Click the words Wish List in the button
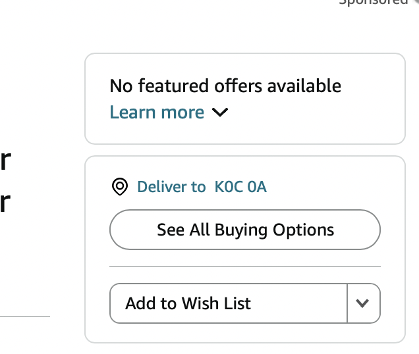 pyautogui.click(x=216, y=303)
